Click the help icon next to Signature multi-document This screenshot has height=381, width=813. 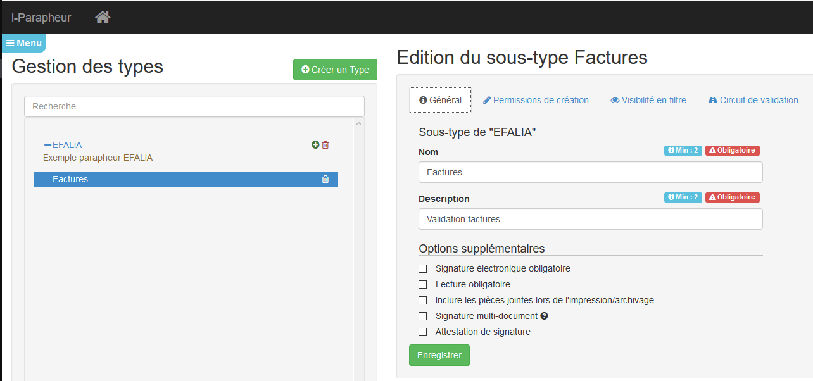pos(544,316)
